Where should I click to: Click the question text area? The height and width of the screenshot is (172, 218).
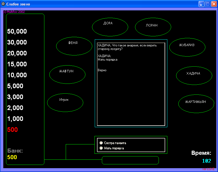[131, 84]
